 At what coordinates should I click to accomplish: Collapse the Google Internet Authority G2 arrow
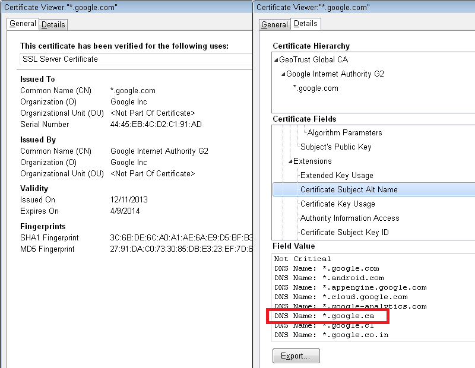coord(283,74)
